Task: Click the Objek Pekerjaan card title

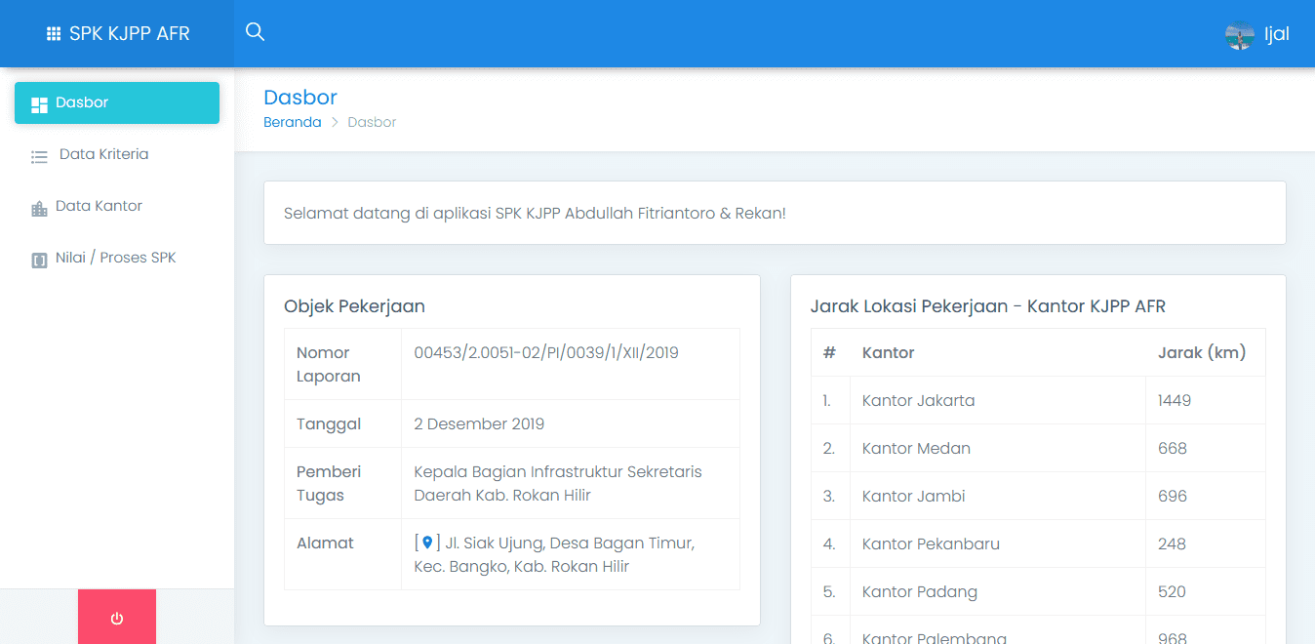Action: click(354, 306)
